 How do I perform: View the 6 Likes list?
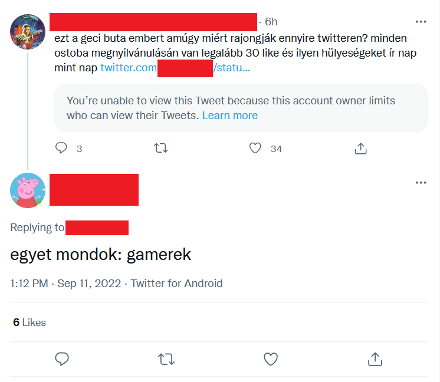click(x=29, y=322)
